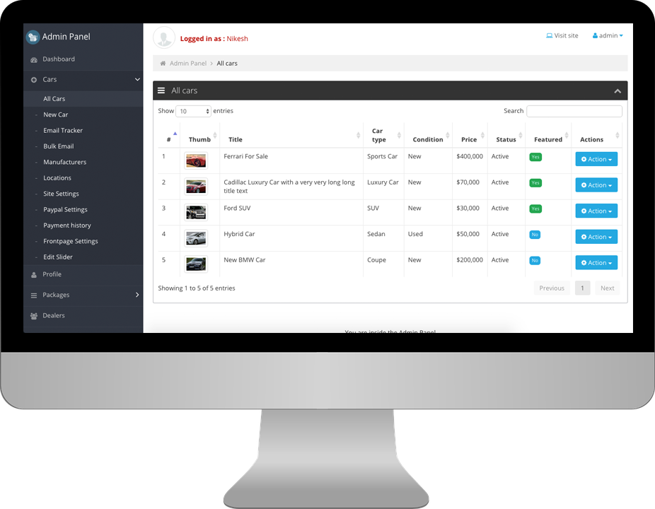Click the Visit site link

pos(562,35)
